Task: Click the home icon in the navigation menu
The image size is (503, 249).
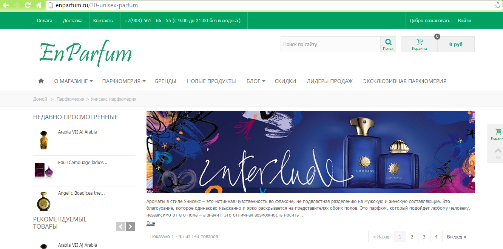Action: pyautogui.click(x=41, y=81)
